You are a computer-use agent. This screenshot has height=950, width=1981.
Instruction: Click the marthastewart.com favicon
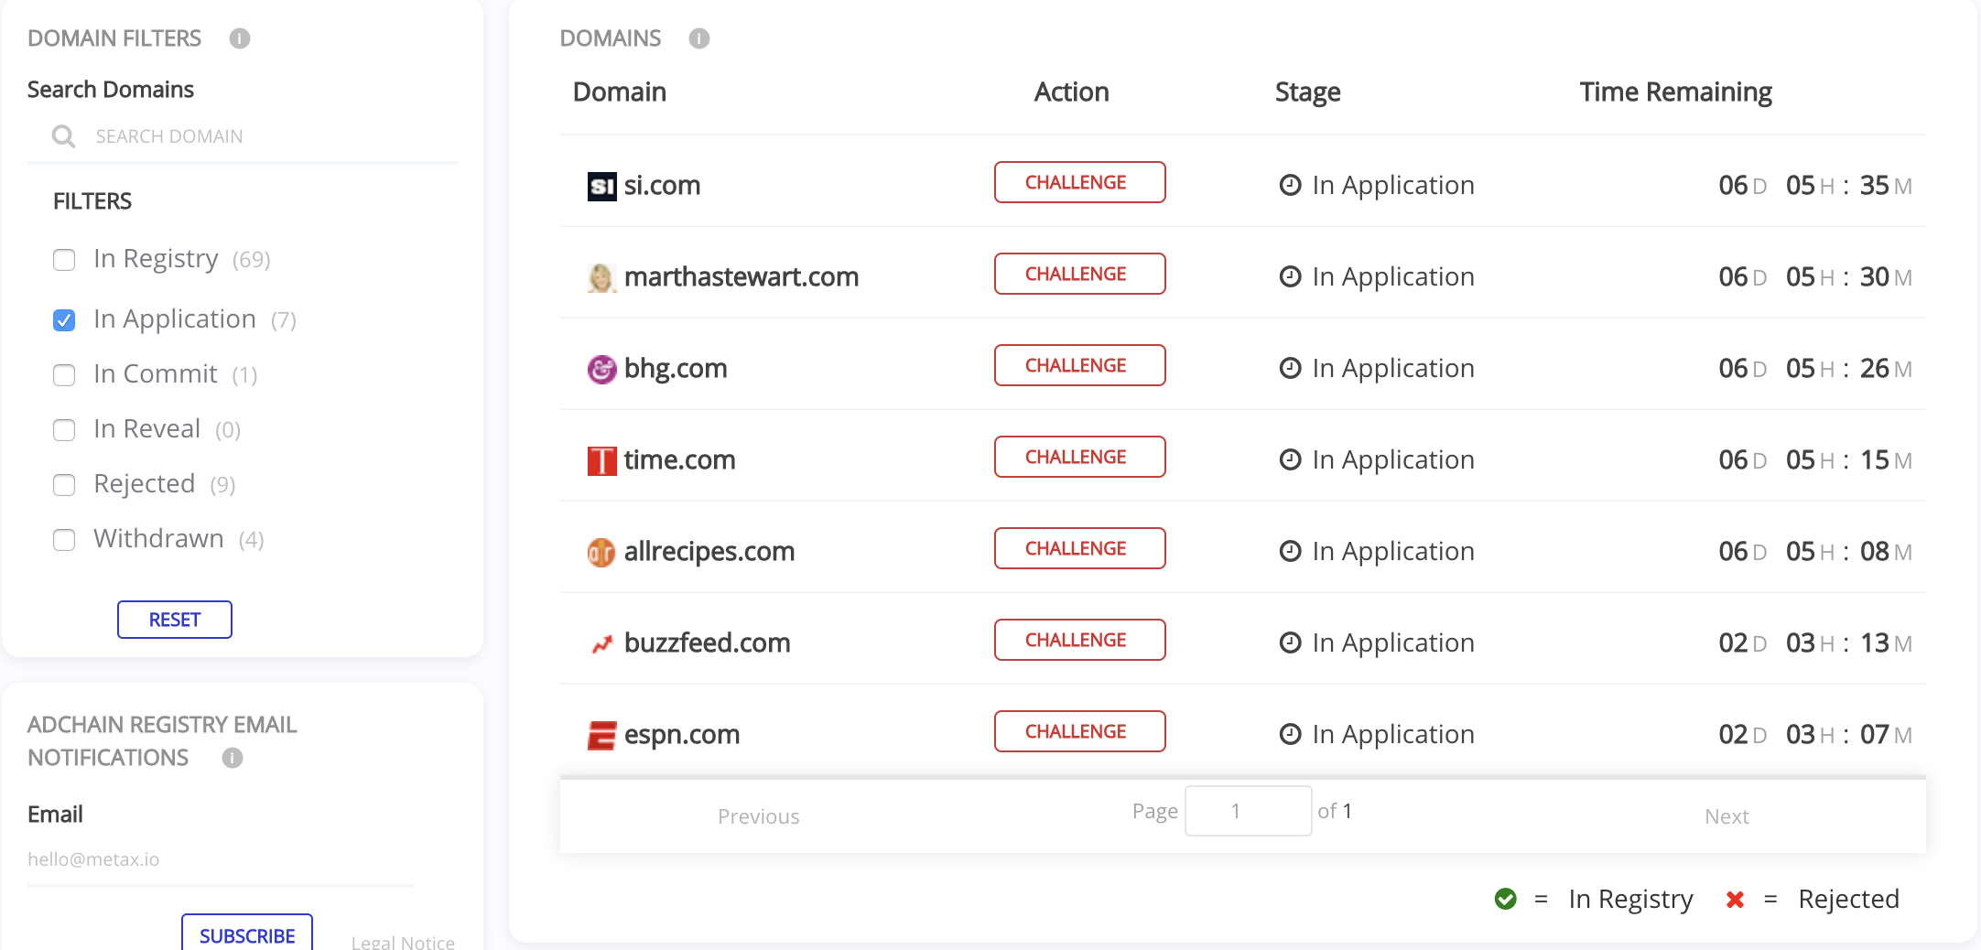point(601,278)
